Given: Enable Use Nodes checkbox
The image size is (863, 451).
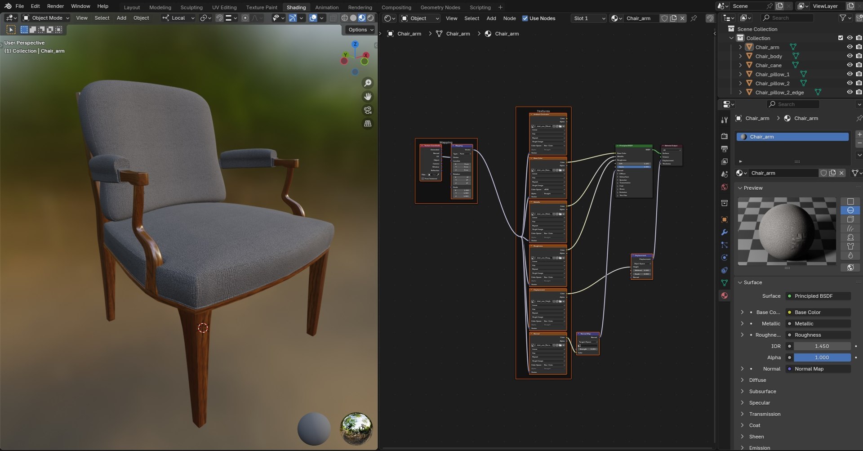Looking at the screenshot, I should 525,18.
